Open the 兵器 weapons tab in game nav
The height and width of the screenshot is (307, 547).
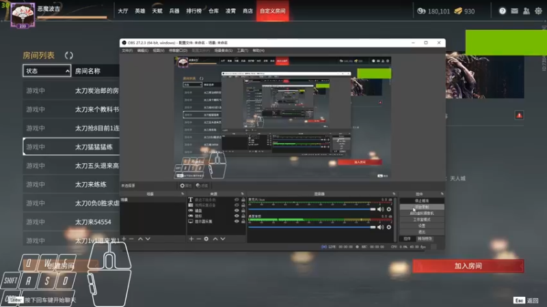click(x=174, y=11)
